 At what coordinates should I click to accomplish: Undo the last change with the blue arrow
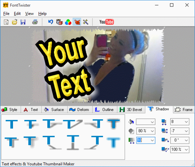pos(51,22)
